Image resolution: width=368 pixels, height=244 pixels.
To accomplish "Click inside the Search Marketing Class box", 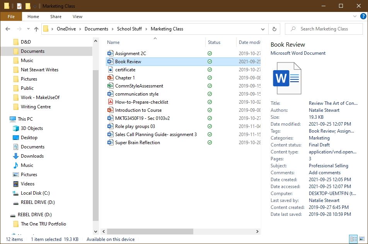I will [325, 29].
